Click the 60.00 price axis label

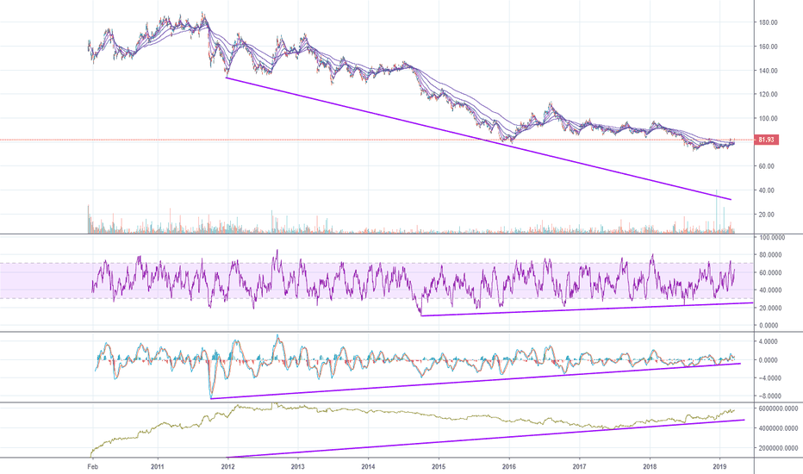coord(767,166)
